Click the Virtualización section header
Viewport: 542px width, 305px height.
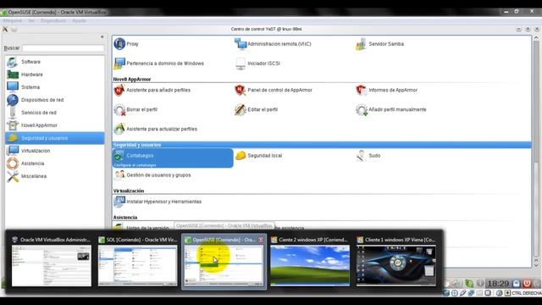pyautogui.click(x=129, y=191)
